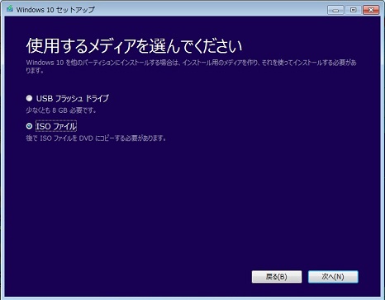385x300 pixels.
Task: Click the USB フラッシュ ドライブ option label
Action: tap(73, 98)
